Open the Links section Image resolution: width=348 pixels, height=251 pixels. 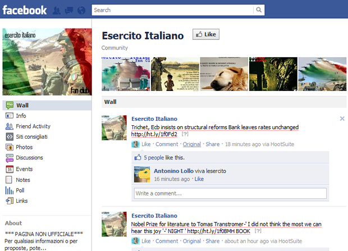pyautogui.click(x=22, y=201)
